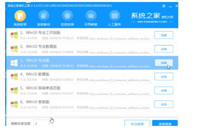Click the timestamp 19/04/02 07:48:54

coord(61,52)
